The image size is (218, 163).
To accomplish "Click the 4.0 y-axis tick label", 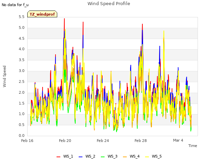I will 21,49.
